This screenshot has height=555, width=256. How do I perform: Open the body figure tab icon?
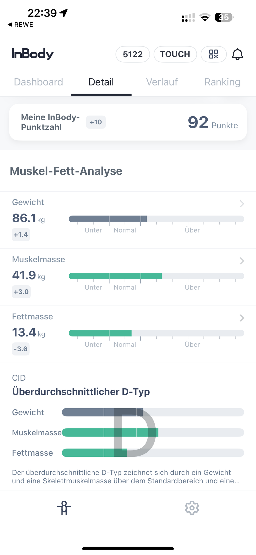coord(64,508)
